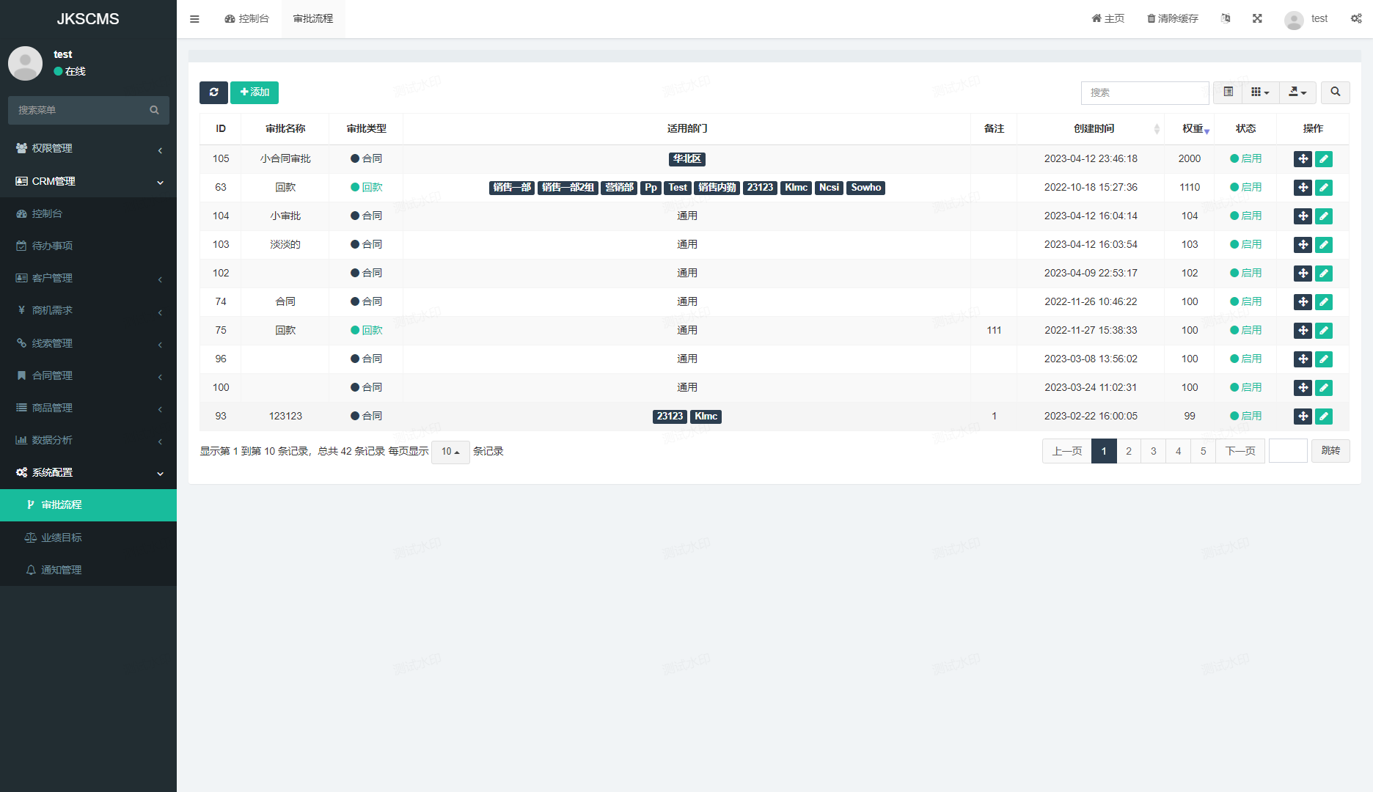The height and width of the screenshot is (792, 1373).
Task: Edit row 93 123123
Action: pyautogui.click(x=1324, y=417)
